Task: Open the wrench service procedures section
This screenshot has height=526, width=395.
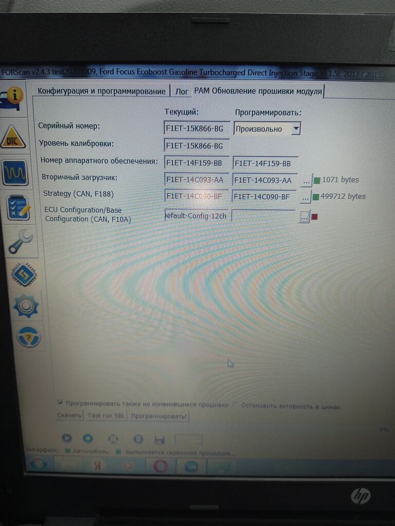Action: tap(21, 241)
